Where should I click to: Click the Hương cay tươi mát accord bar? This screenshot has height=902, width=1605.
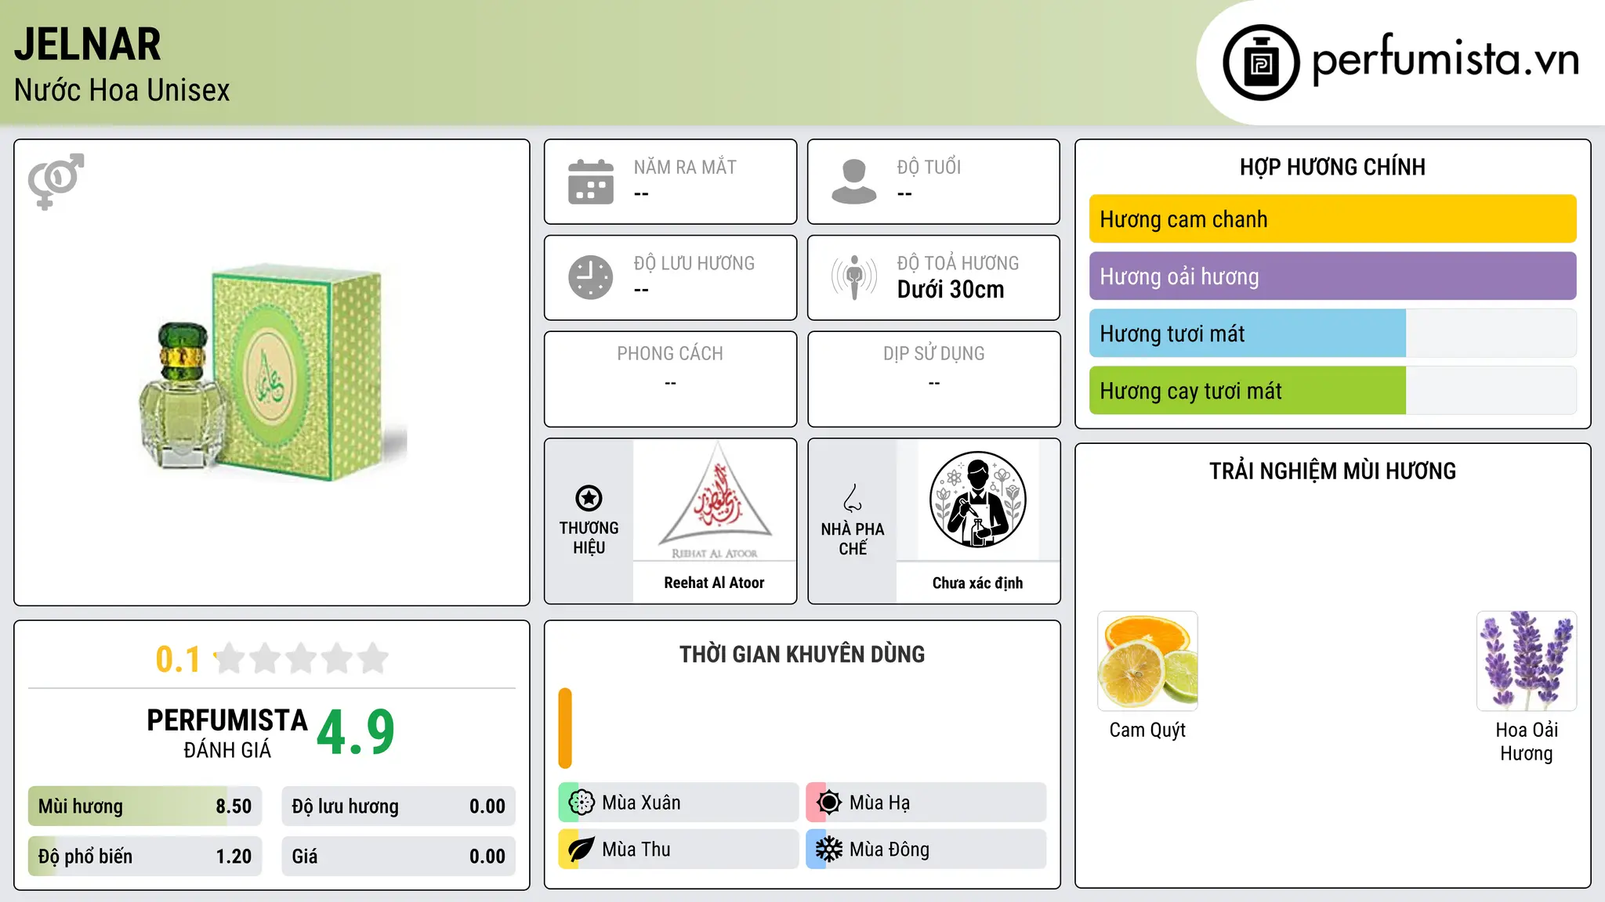pos(1332,391)
